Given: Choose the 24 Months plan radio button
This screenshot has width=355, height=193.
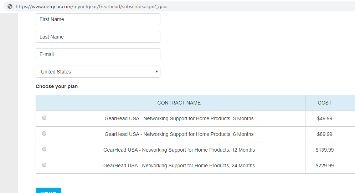Looking at the screenshot, I should coord(44,165).
